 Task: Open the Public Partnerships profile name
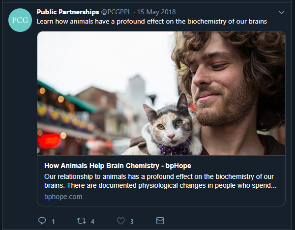coord(68,11)
